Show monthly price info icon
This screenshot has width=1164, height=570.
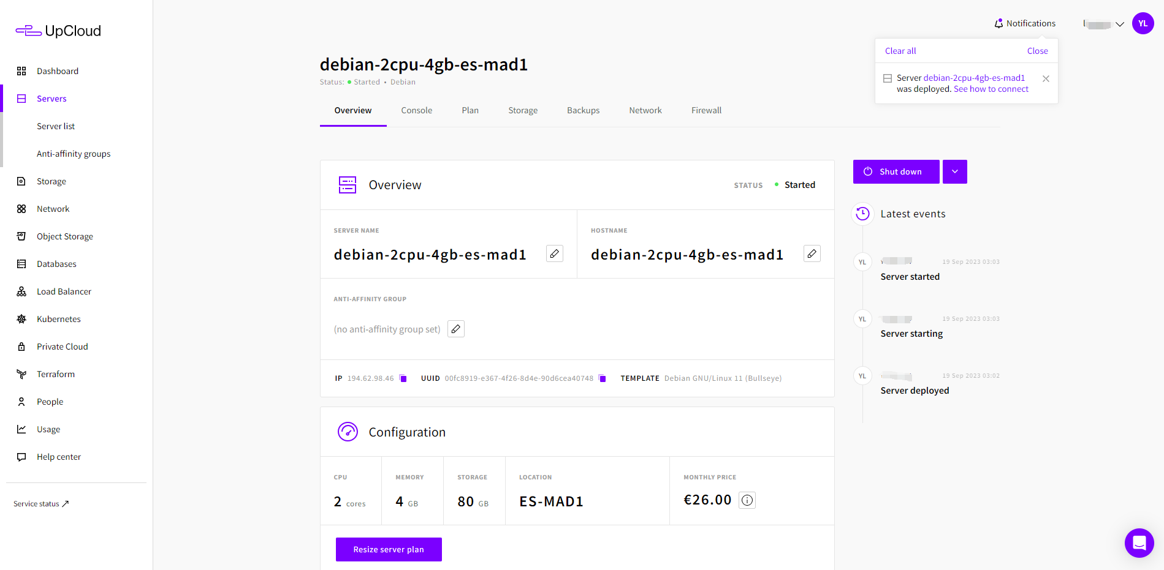(747, 500)
